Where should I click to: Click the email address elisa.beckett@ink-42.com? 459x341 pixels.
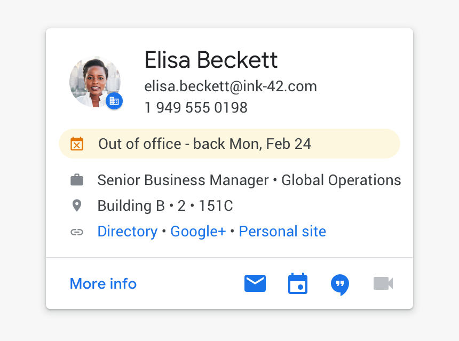pos(231,86)
